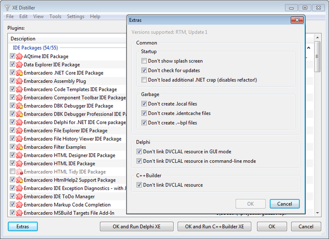The image size is (329, 239).
Task: Click the Component Toolbar IDE Package icon
Action: (x=19, y=98)
